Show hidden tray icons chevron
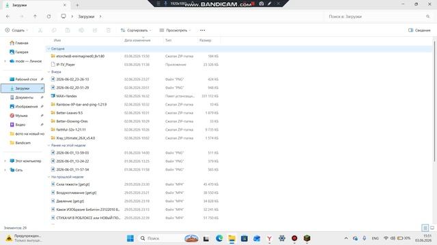Viewport: 437px width, 245px height. 346,238
